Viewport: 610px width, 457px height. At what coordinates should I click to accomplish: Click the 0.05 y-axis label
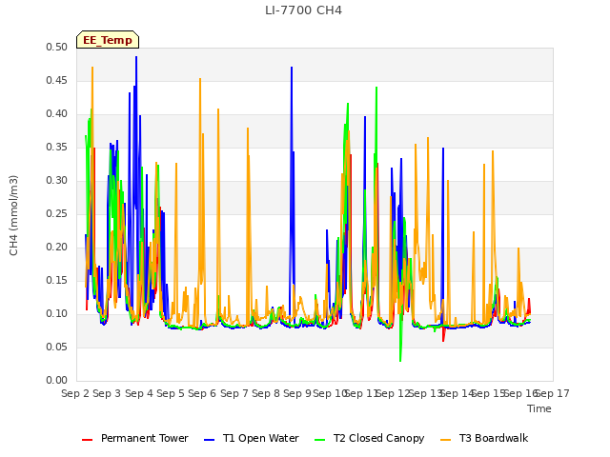pyautogui.click(x=57, y=347)
